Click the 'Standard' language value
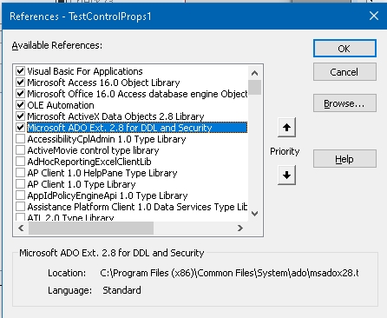 (121, 290)
